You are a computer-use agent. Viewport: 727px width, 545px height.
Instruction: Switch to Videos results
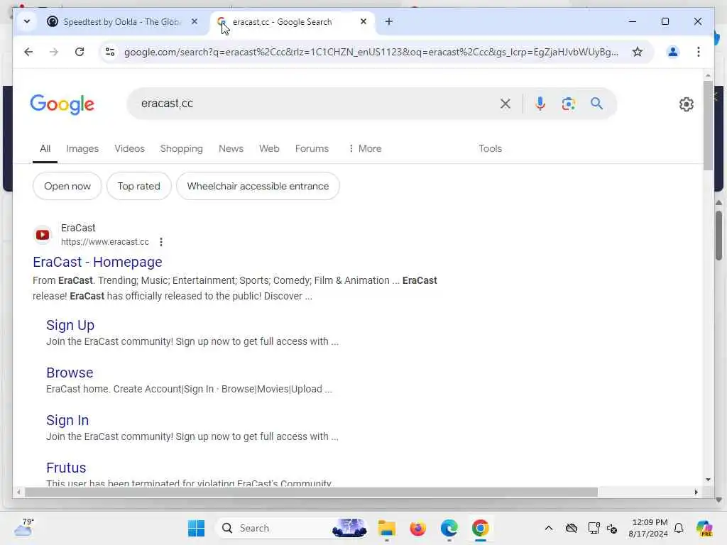click(129, 149)
